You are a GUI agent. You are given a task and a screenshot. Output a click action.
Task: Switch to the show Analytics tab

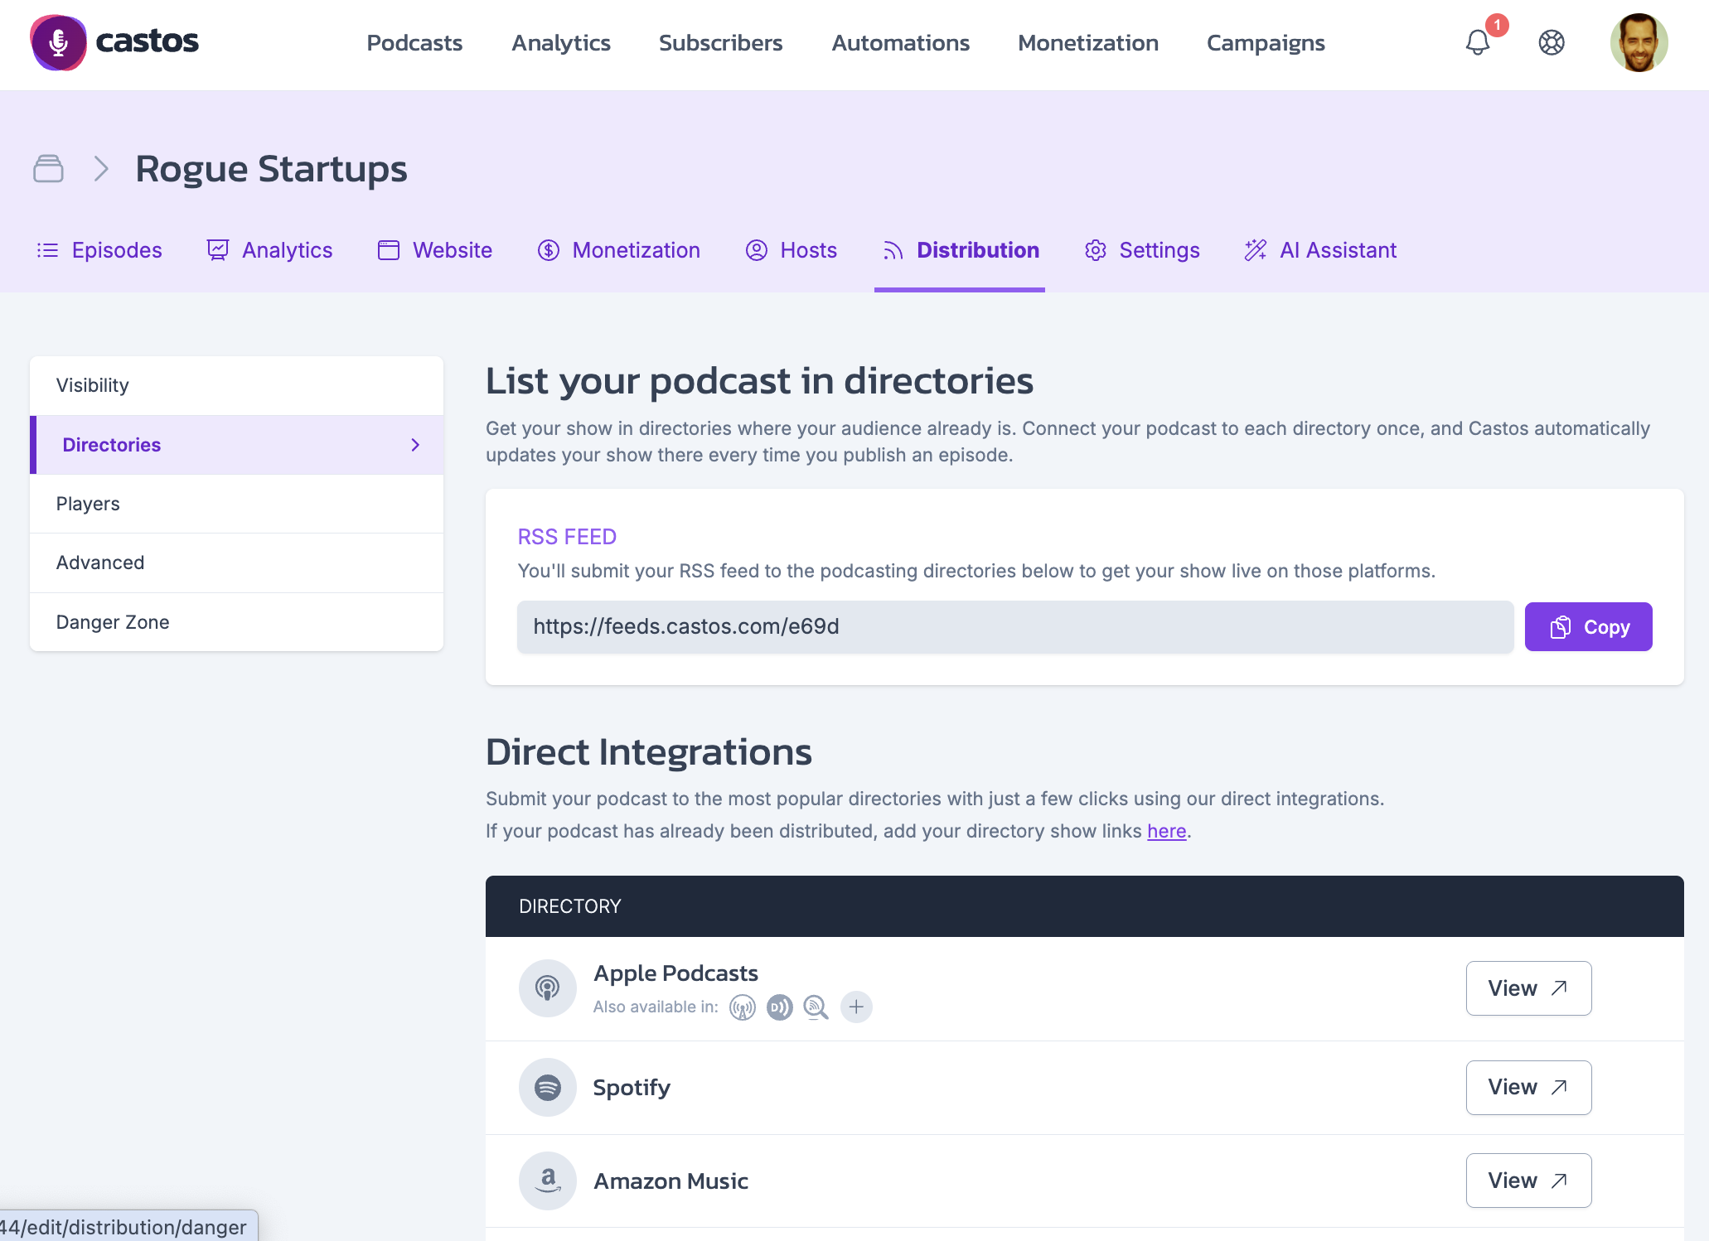point(269,250)
